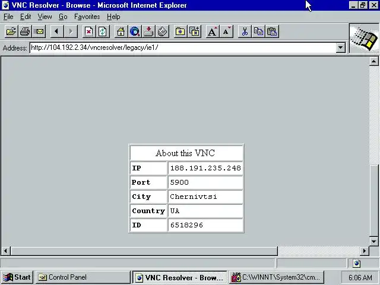Click the vertical scrollbar thumb

pos(373,200)
